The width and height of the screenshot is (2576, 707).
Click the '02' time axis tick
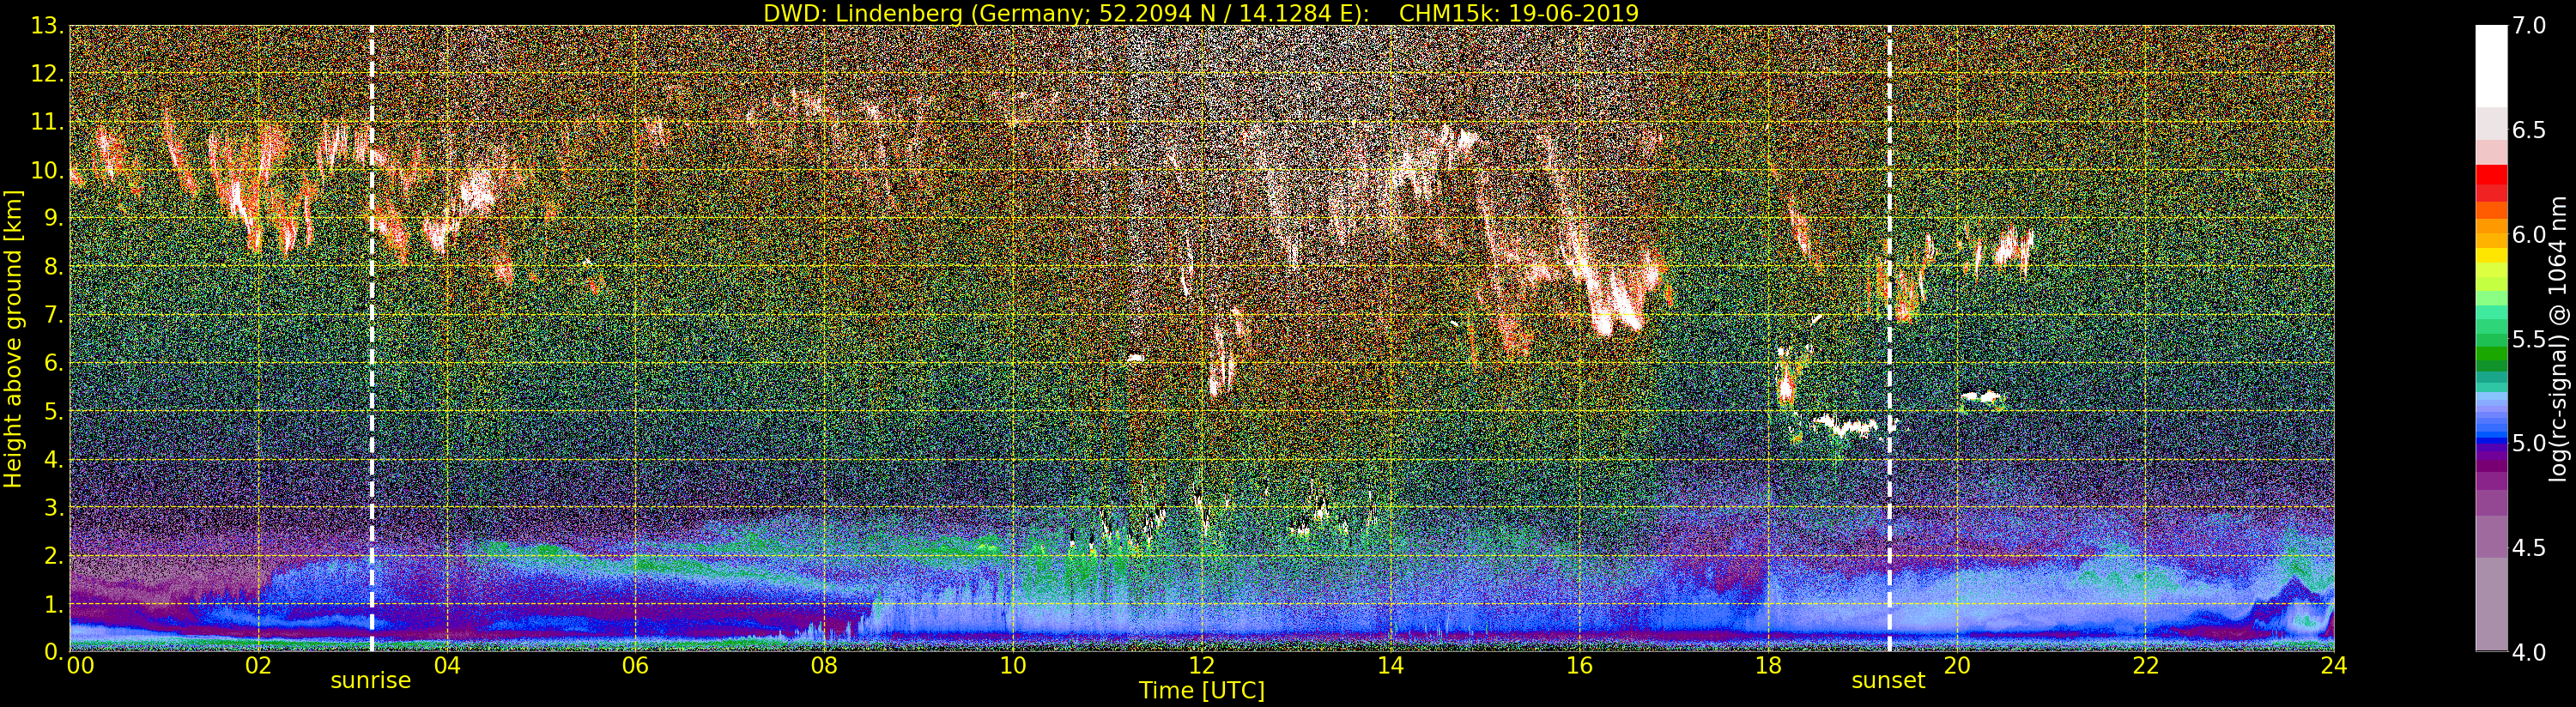pos(258,665)
